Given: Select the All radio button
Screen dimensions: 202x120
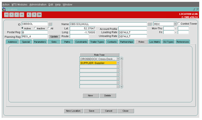Looking at the screenshot, I should [49, 28].
